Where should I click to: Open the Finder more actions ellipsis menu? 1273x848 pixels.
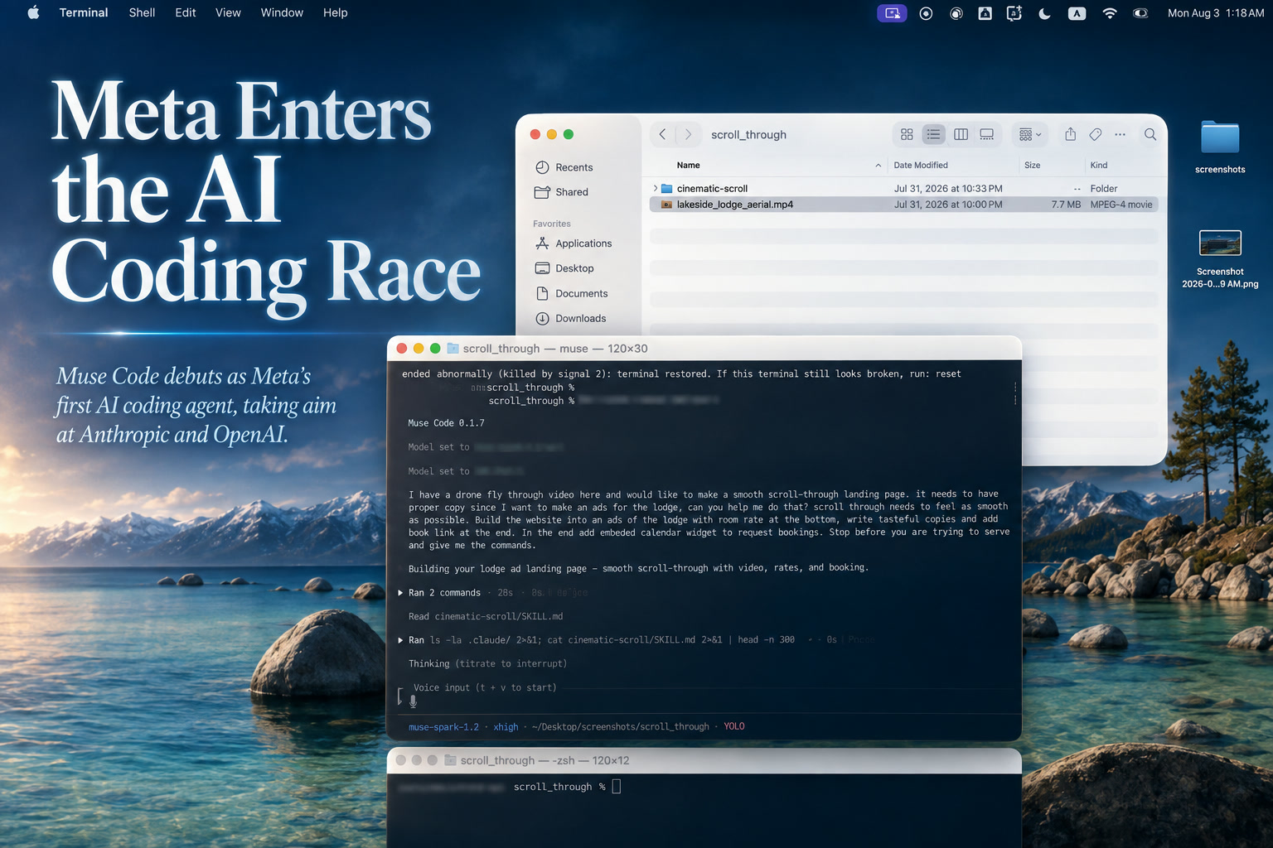pyautogui.click(x=1121, y=134)
